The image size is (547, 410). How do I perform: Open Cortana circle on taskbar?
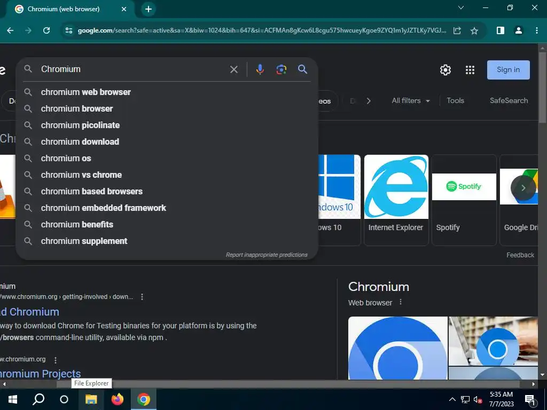64,399
